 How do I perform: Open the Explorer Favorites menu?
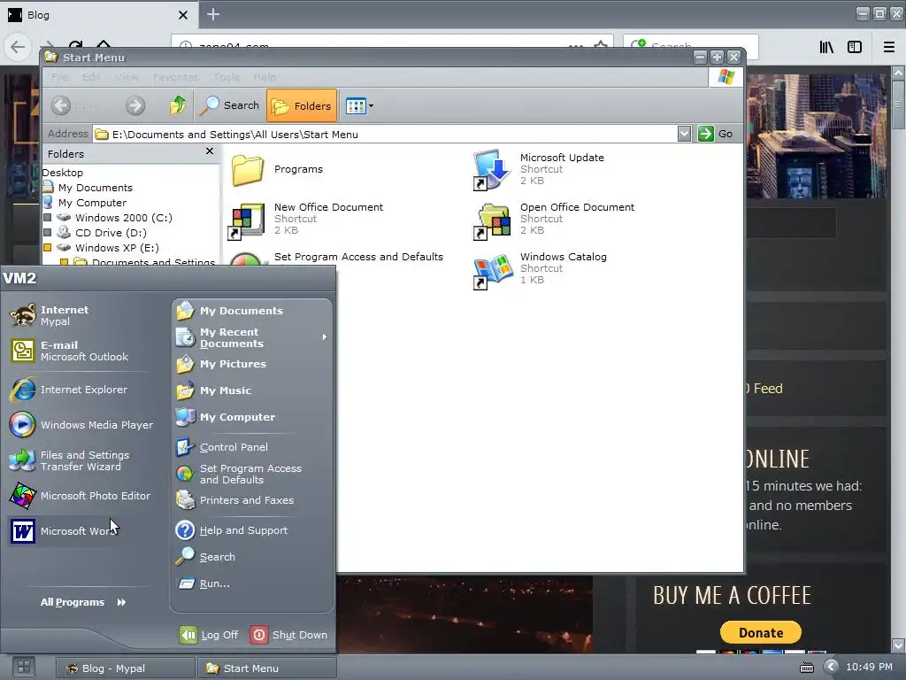click(x=176, y=77)
